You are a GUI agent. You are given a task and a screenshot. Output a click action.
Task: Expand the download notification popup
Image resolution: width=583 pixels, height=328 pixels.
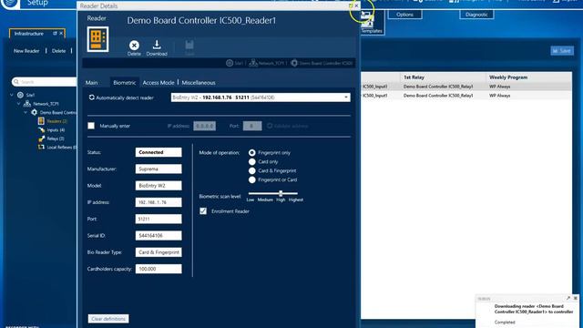[568, 298]
